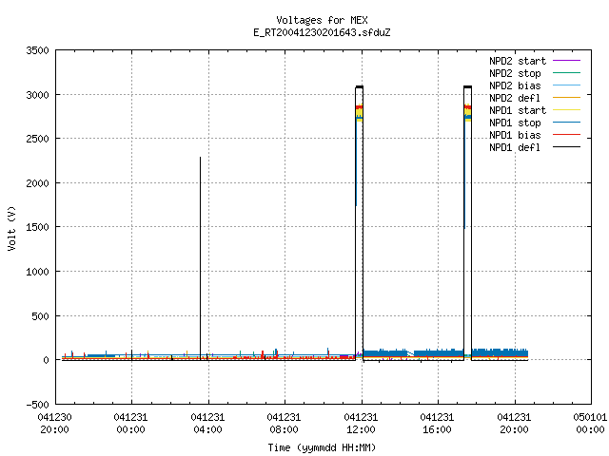
Task: Click the y-axis value 2000
Action: 38,183
